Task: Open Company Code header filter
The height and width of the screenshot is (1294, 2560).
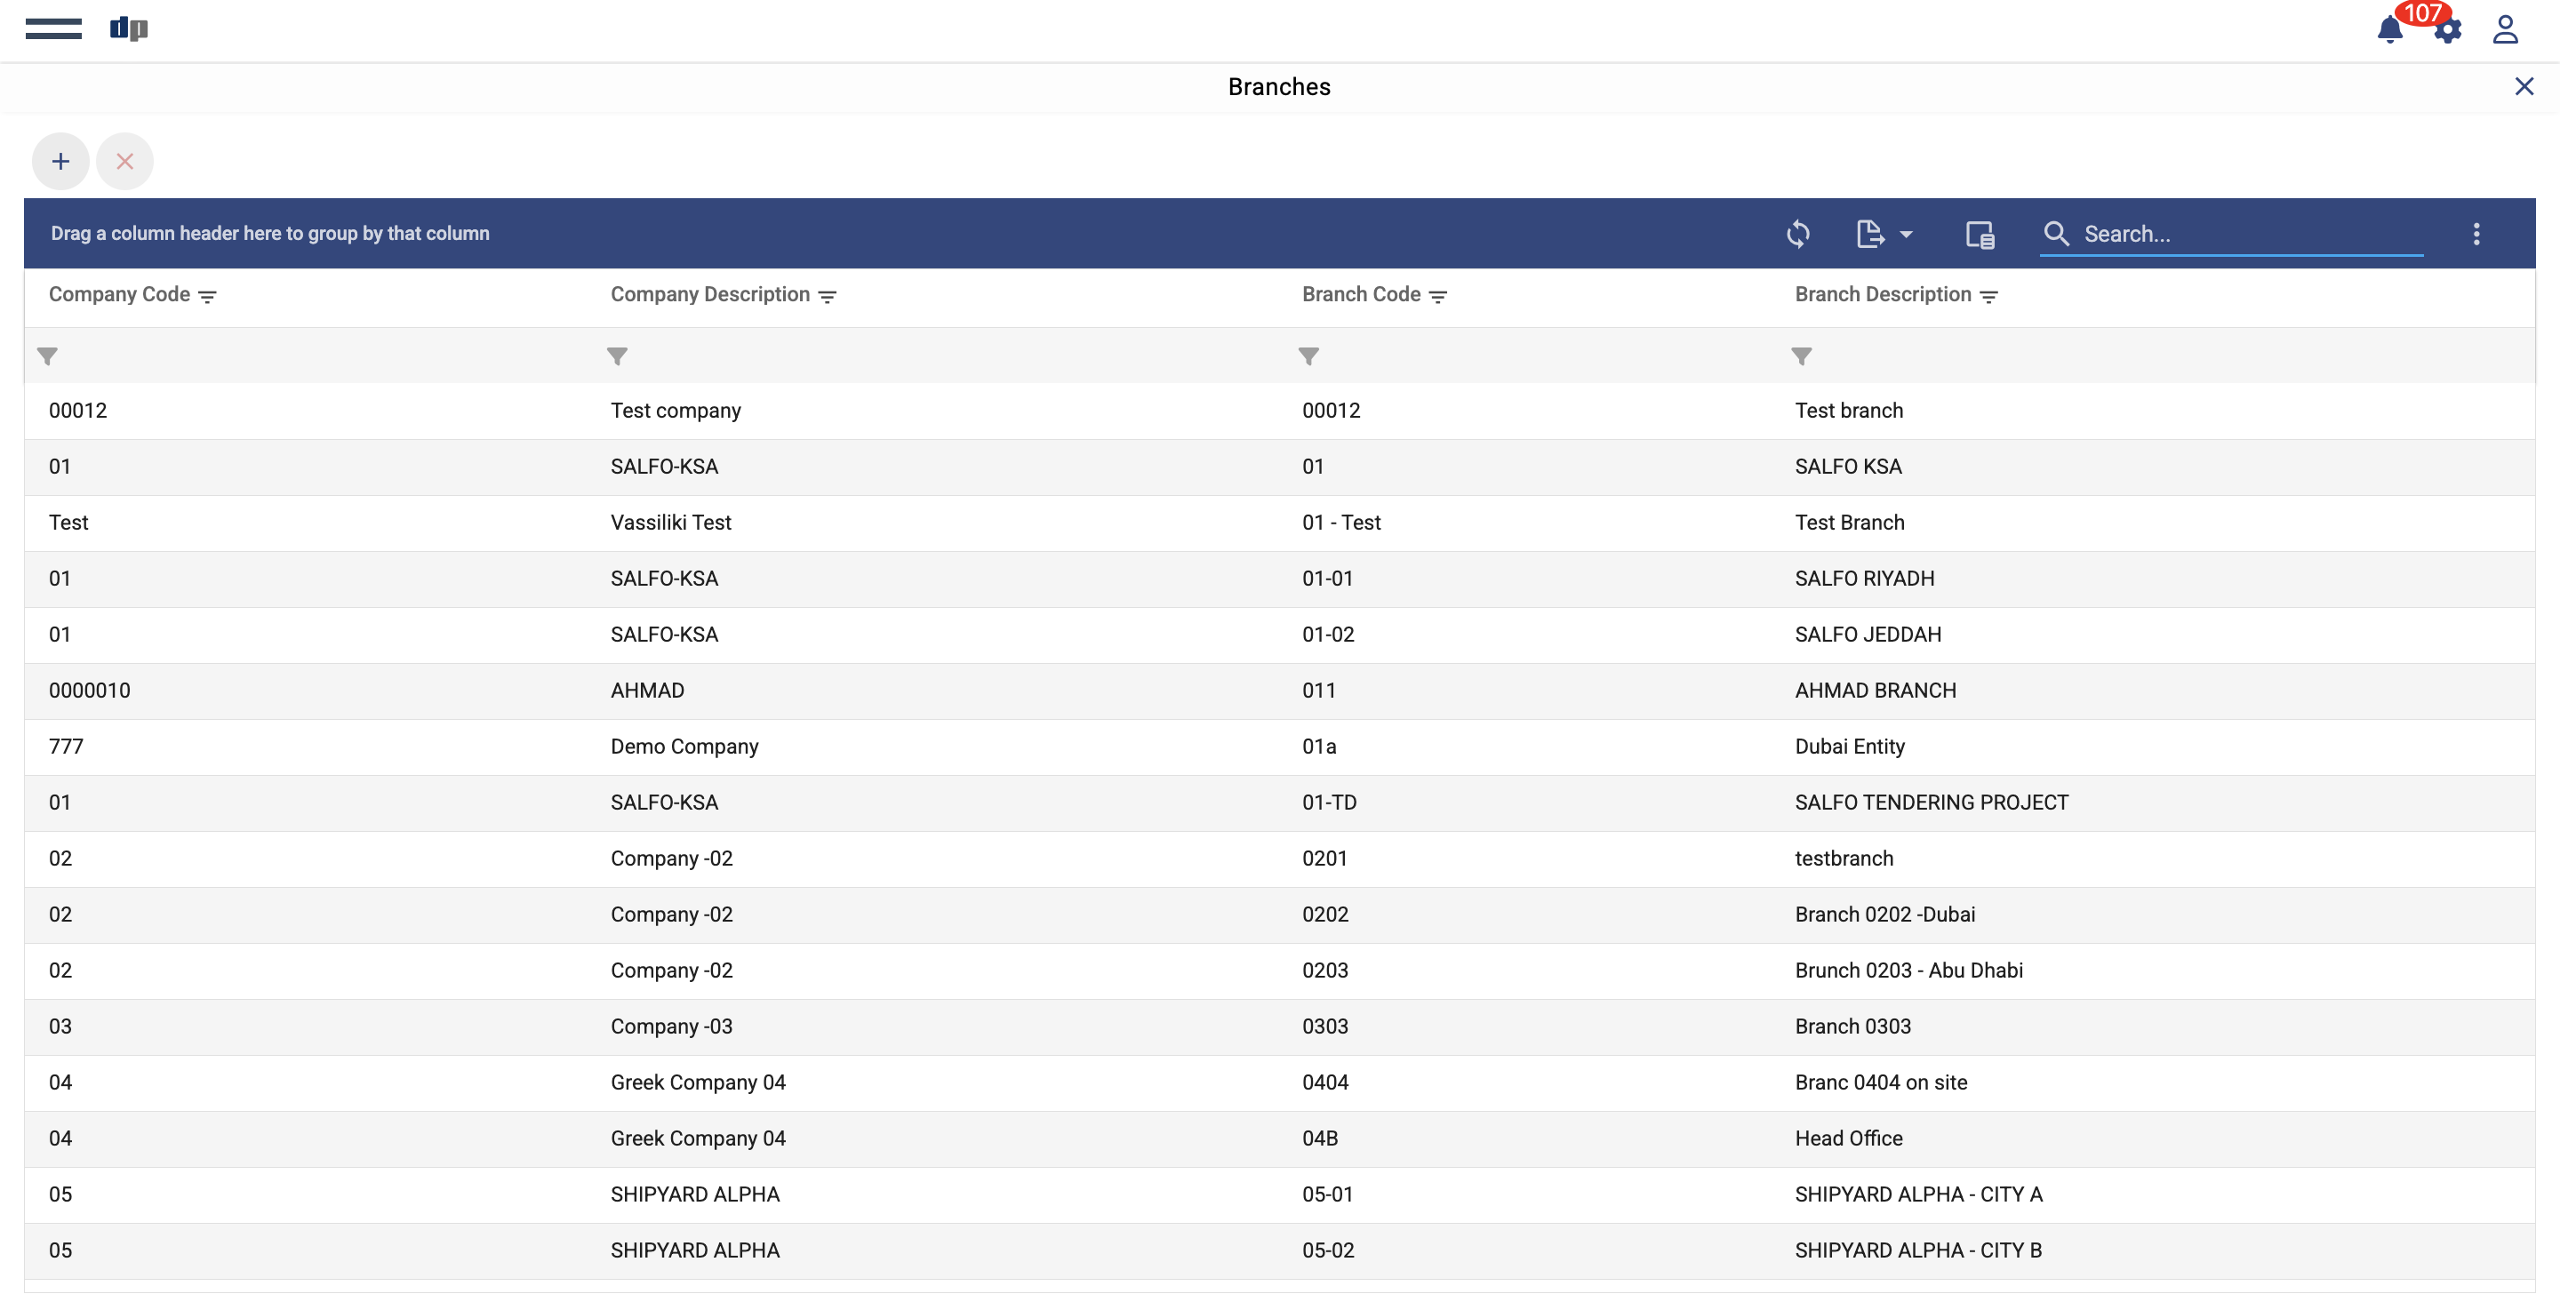Action: click(207, 296)
